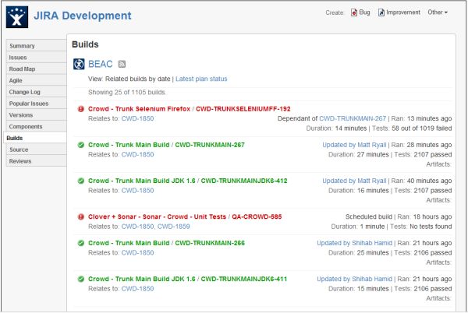
Task: Open build CWD-TRUNKMAIN-267 title link
Action: tap(210, 145)
